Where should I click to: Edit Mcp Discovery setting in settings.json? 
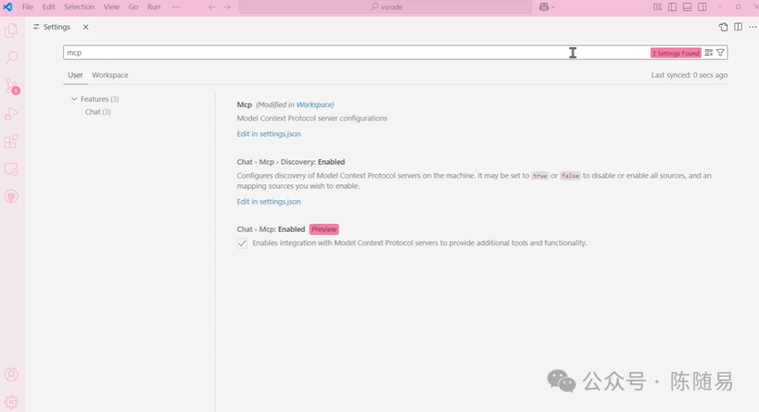point(268,201)
